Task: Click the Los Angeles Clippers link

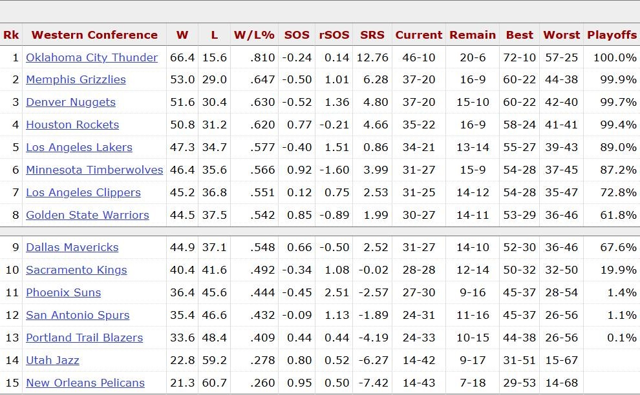Action: pyautogui.click(x=83, y=192)
